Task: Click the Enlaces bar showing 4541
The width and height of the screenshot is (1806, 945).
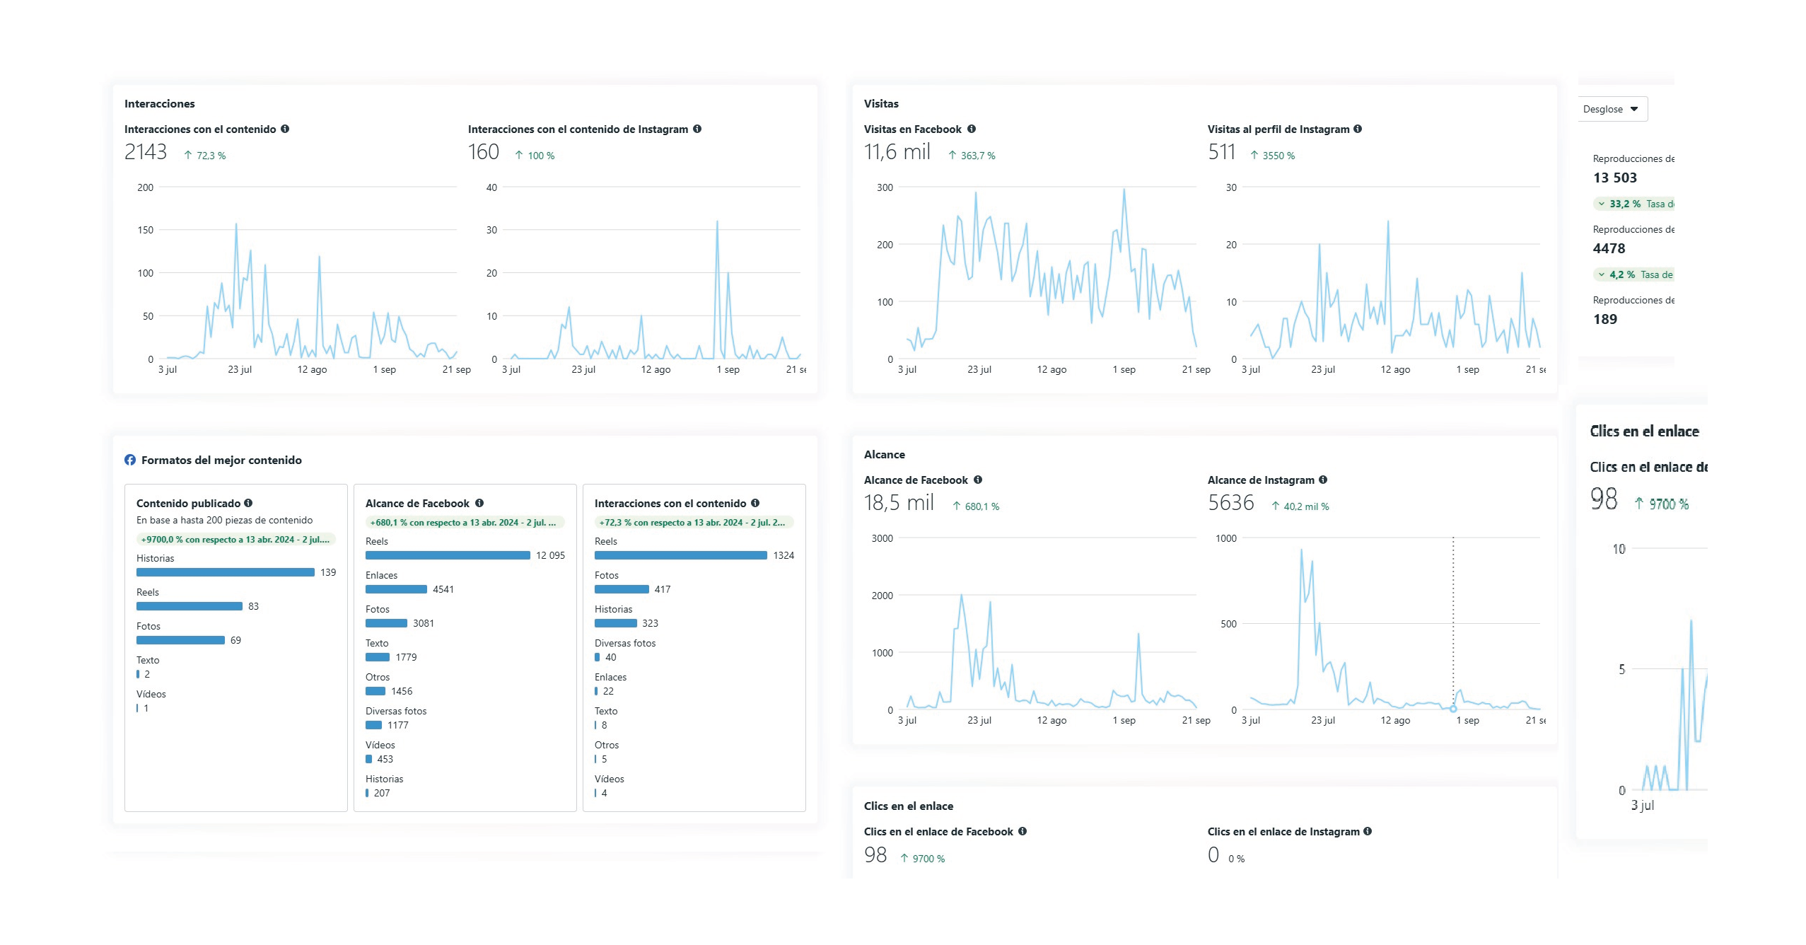Action: click(396, 589)
